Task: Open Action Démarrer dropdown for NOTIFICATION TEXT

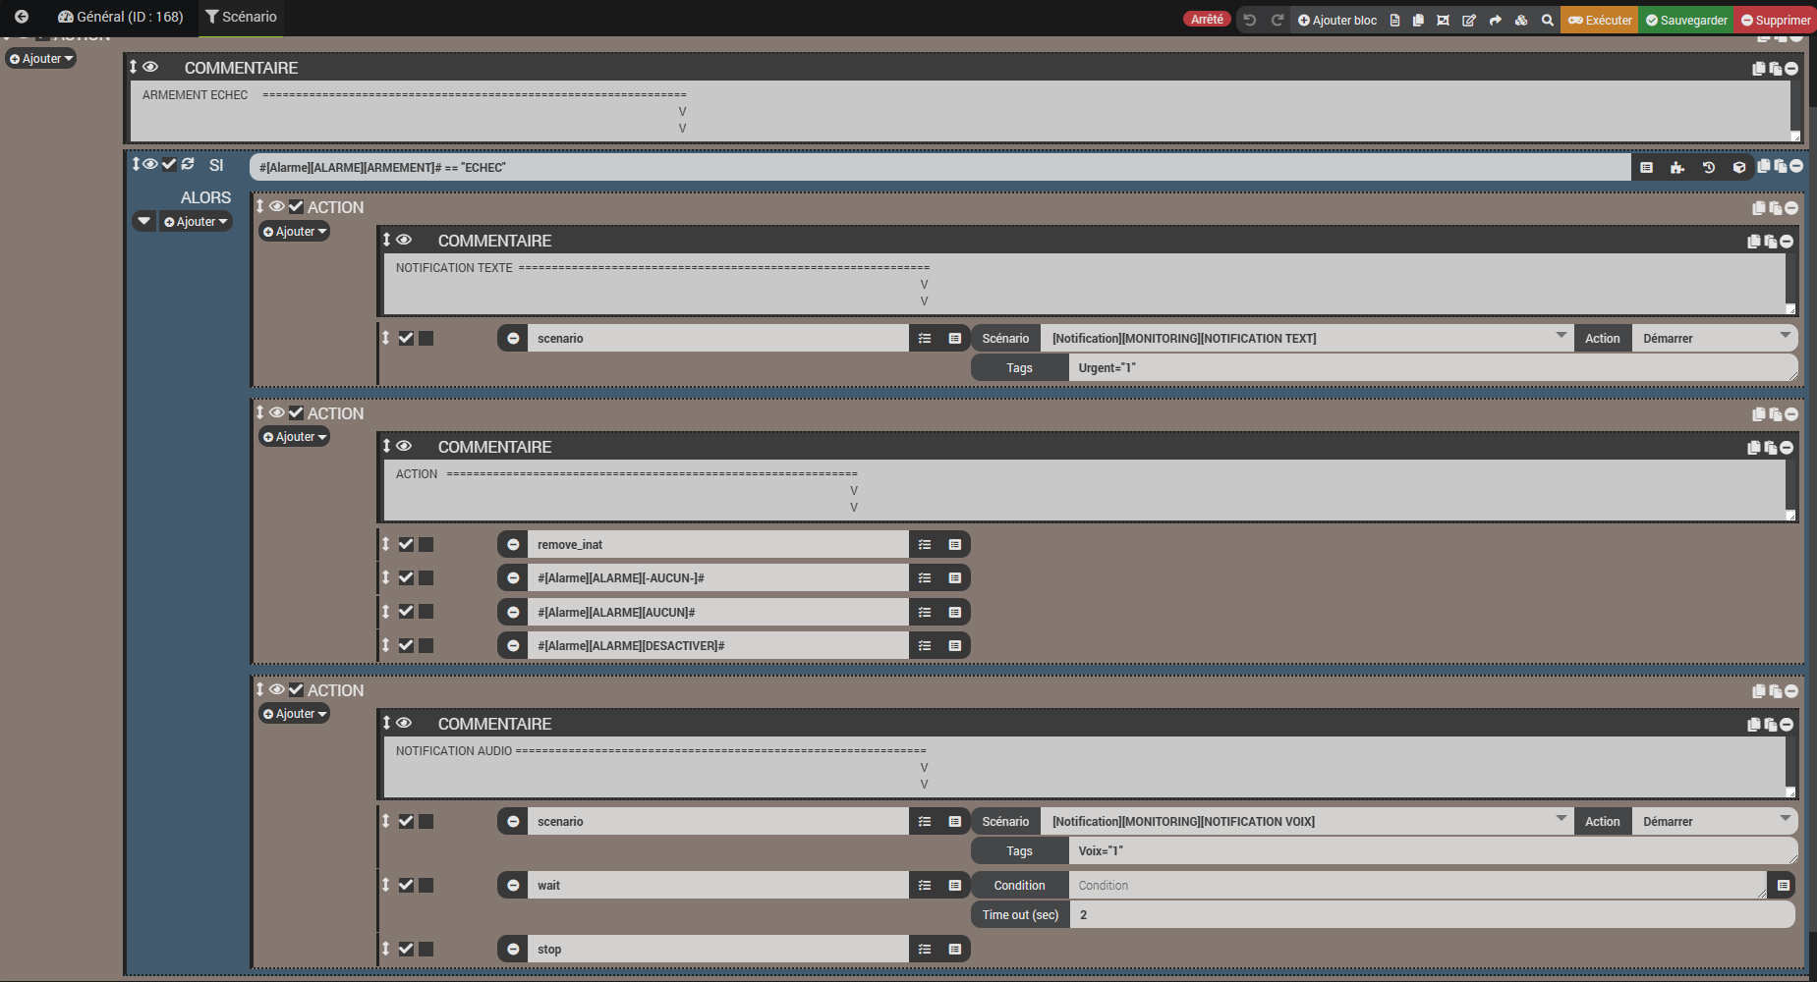Action: click(x=1715, y=339)
